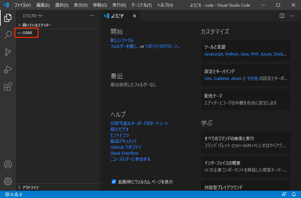Image resolution: width=301 pixels, height=198 pixels.
Task: Open the 製品ドキュメント link
Action: point(124,141)
